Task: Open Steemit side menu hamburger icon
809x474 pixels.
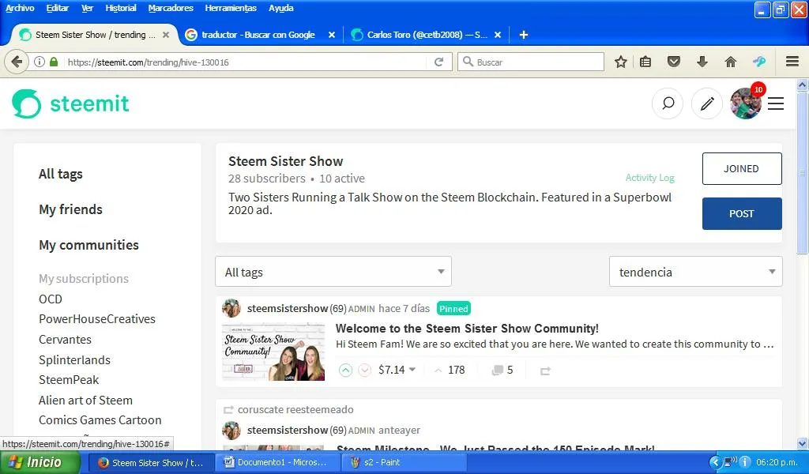Action: click(x=776, y=103)
